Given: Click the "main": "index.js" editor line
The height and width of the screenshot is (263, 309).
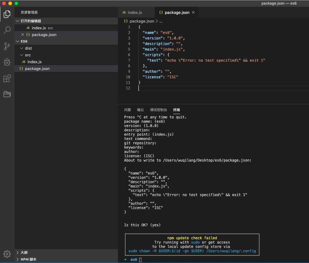Looking at the screenshot, I should click(x=164, y=49).
